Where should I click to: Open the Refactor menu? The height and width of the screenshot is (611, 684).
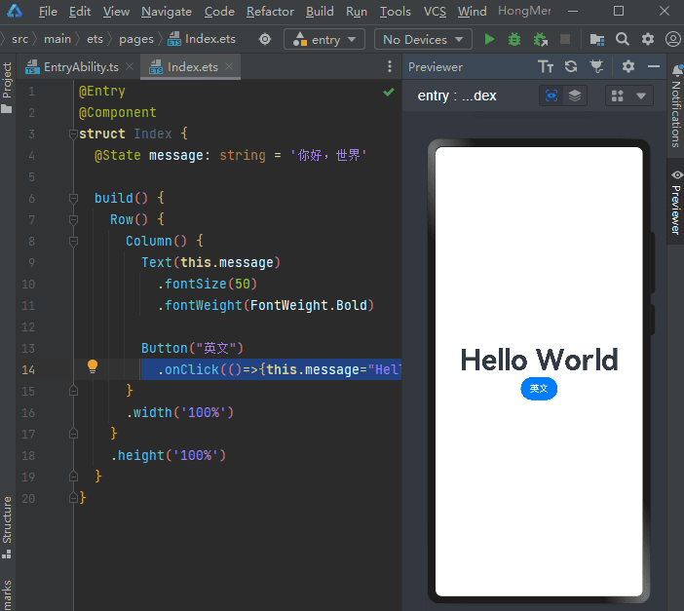click(x=270, y=12)
